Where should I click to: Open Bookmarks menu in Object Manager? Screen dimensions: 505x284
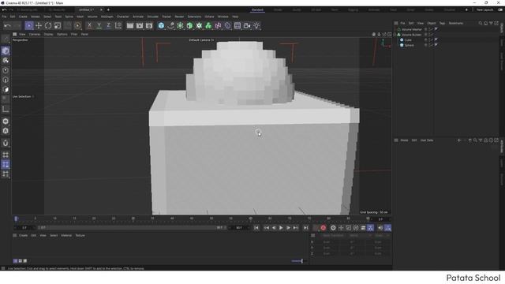(x=456, y=23)
